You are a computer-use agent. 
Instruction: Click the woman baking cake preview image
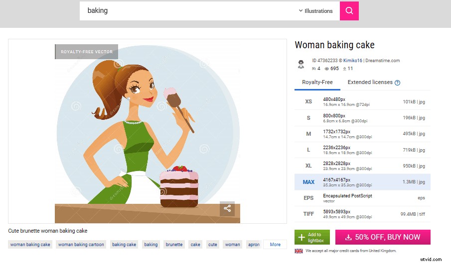click(148, 131)
